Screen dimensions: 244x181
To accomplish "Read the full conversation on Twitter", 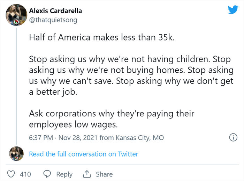I will [84, 154].
